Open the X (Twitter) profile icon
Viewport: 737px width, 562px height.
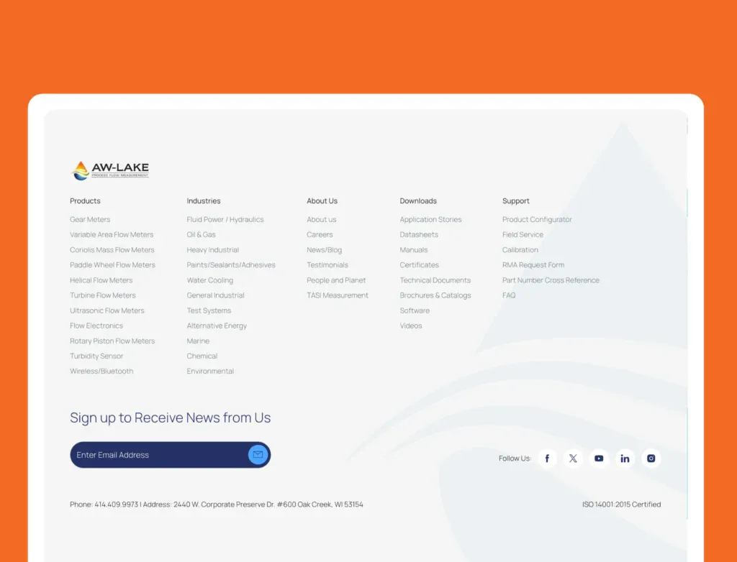pos(573,459)
